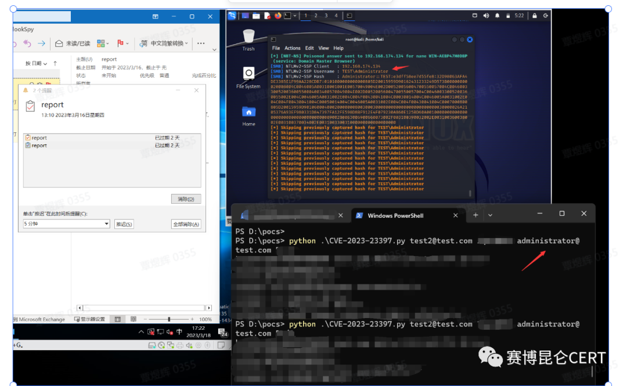The height and width of the screenshot is (386, 627).
Task: Select the second report reminder row
Action: (x=112, y=146)
